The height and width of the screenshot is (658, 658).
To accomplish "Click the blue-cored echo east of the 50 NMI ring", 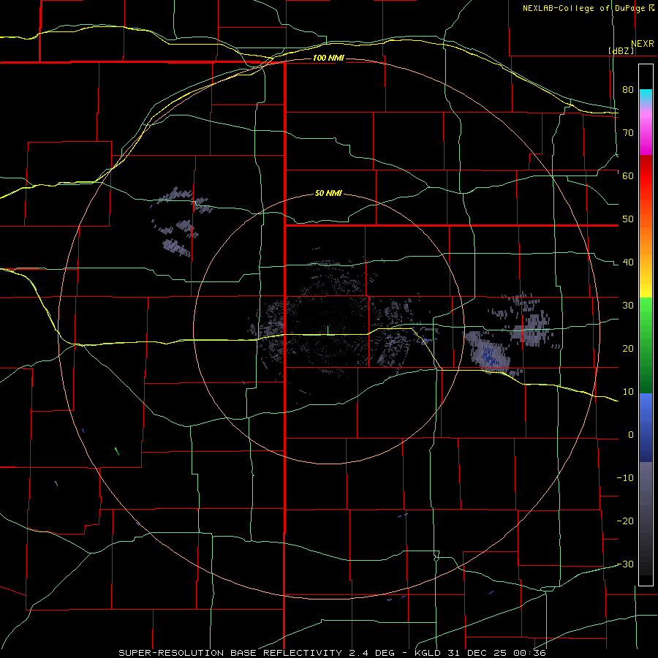I will pos(489,353).
